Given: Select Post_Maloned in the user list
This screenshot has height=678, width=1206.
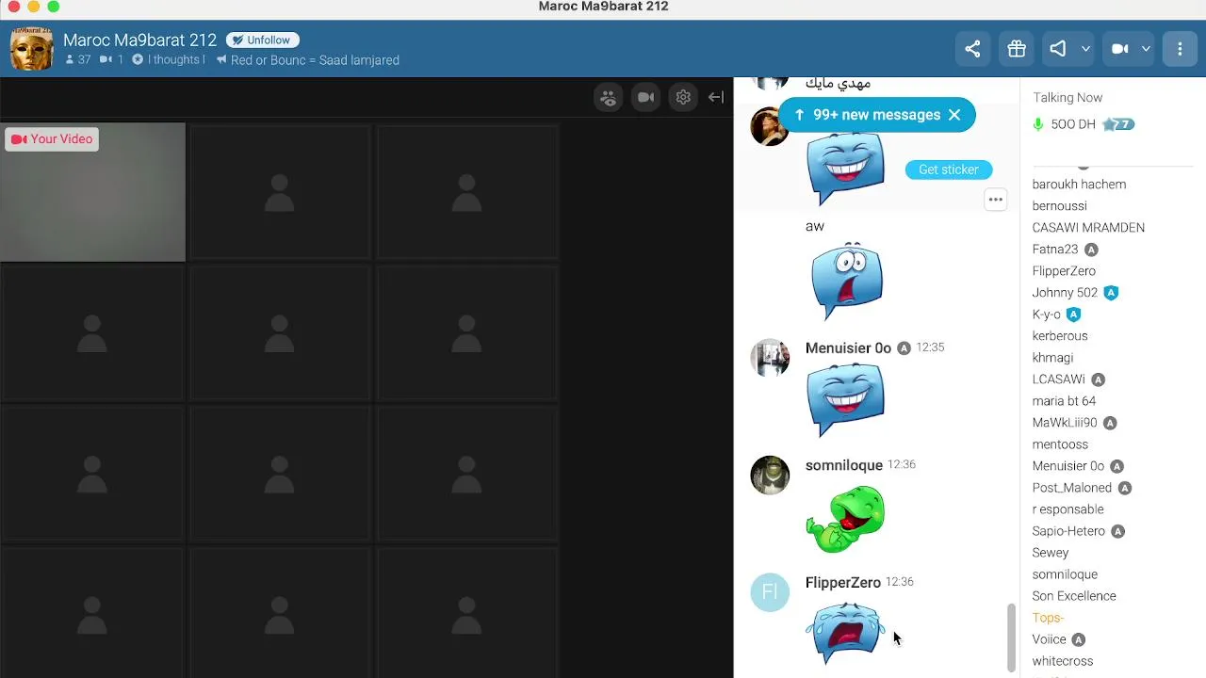Looking at the screenshot, I should point(1071,488).
